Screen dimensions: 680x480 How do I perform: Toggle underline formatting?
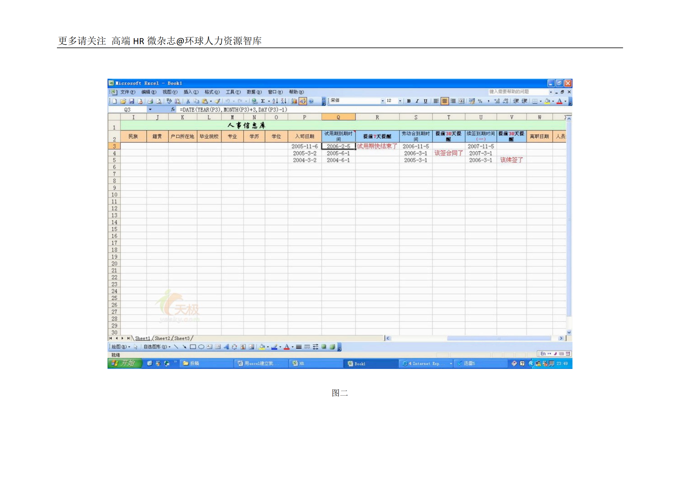(x=425, y=101)
